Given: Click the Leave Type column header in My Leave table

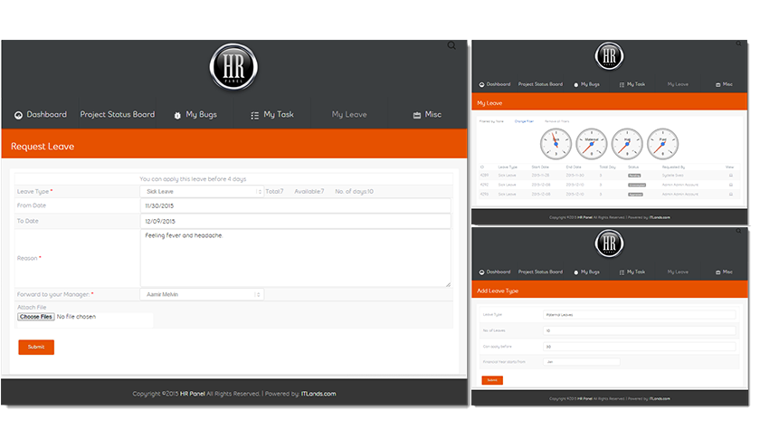Looking at the screenshot, I should point(508,167).
